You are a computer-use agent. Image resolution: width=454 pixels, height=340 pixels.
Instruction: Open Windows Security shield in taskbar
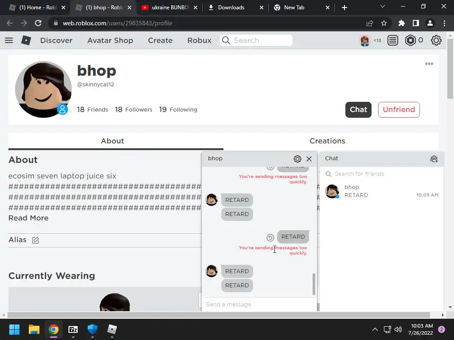click(93, 329)
